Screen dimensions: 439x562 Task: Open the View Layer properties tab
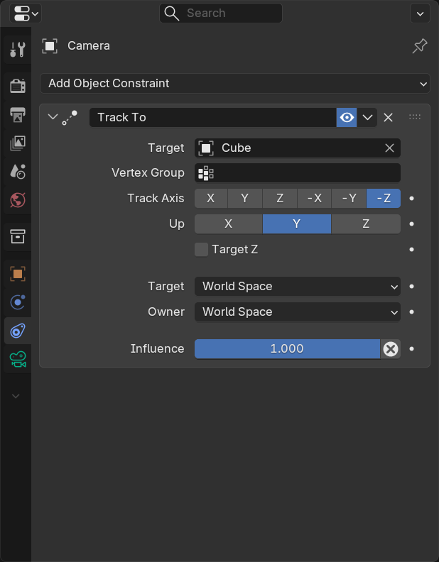pos(18,143)
